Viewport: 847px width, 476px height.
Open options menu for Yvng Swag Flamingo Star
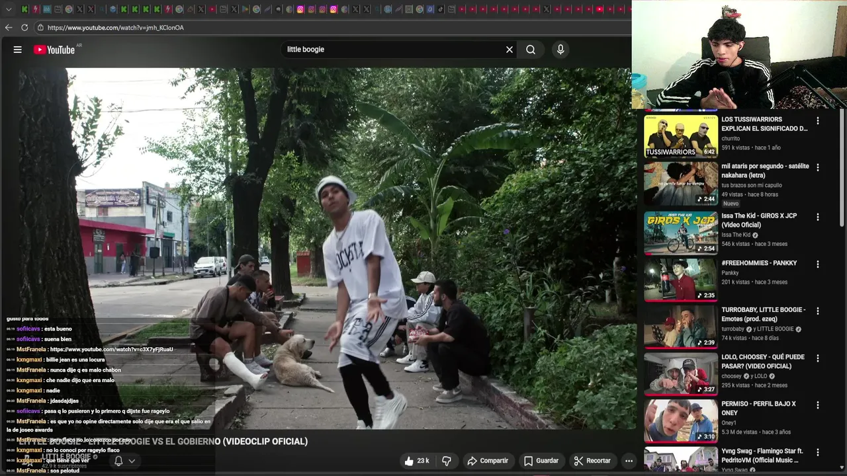coord(818,453)
